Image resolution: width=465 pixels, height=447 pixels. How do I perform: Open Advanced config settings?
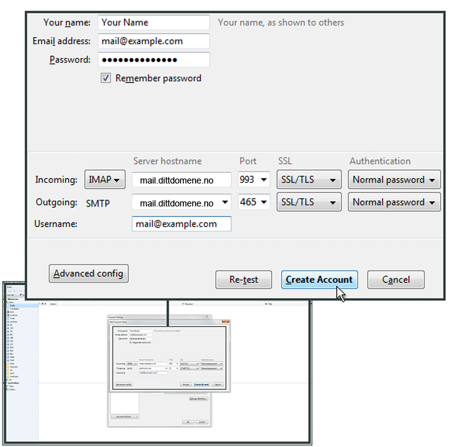pos(88,273)
